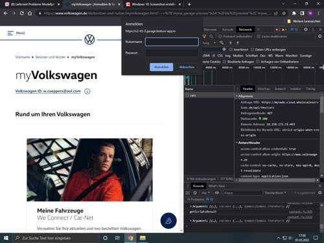324x243 pixels.
Task: Open Windows Start menu
Action: coord(6,238)
